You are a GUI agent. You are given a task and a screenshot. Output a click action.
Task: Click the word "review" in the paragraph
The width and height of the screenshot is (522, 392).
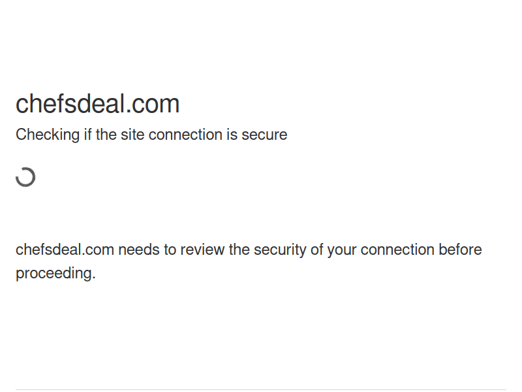[202, 250]
